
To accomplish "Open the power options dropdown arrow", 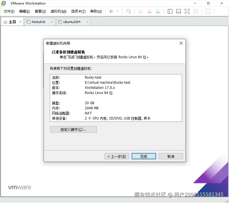I will click(x=118, y=11).
